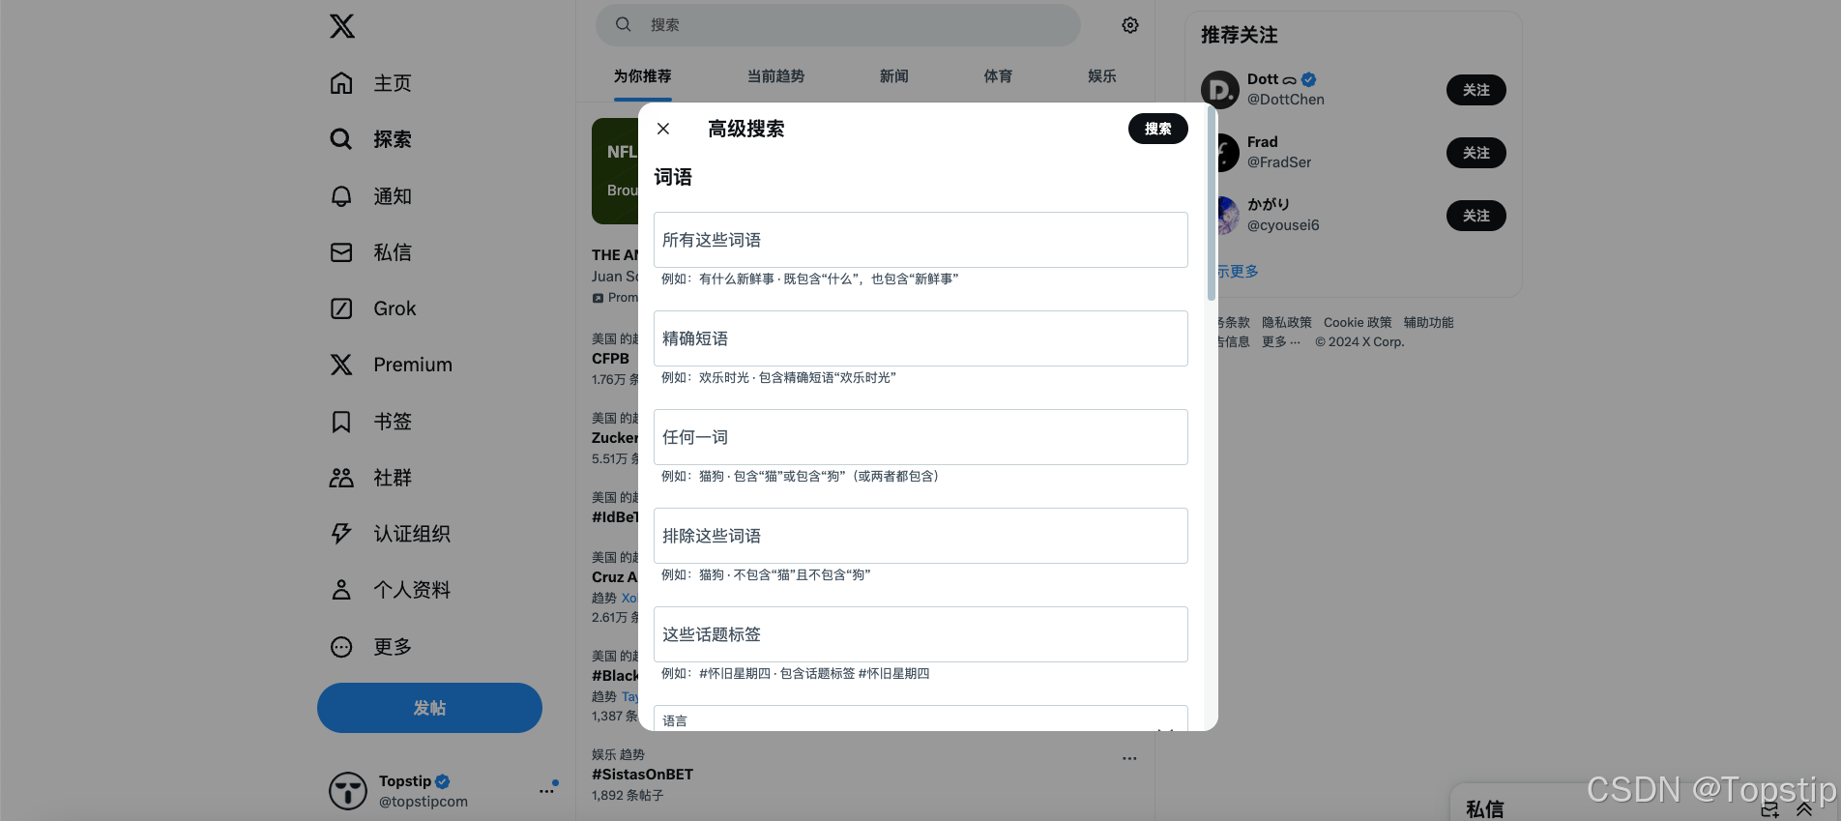1841x821 pixels.
Task: Click the X logo icon
Action: tap(341, 26)
